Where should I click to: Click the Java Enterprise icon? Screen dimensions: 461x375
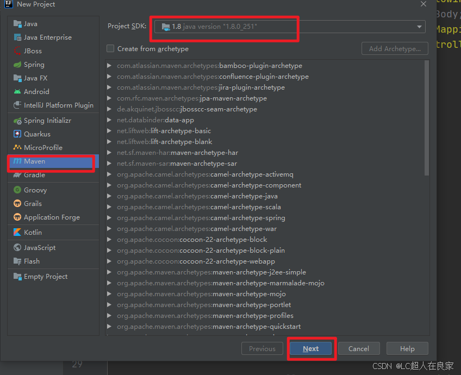(x=17, y=37)
